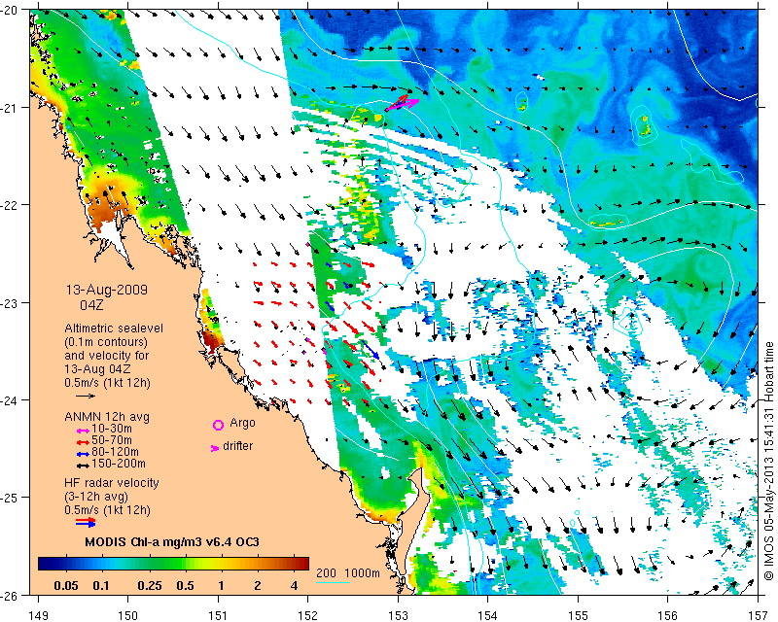Click the longitude axis label 150
This screenshot has height=622, width=778.
[x=128, y=615]
